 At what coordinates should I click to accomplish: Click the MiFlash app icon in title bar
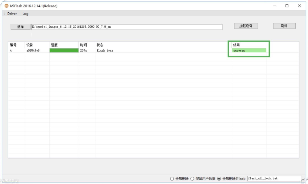point(7,6)
